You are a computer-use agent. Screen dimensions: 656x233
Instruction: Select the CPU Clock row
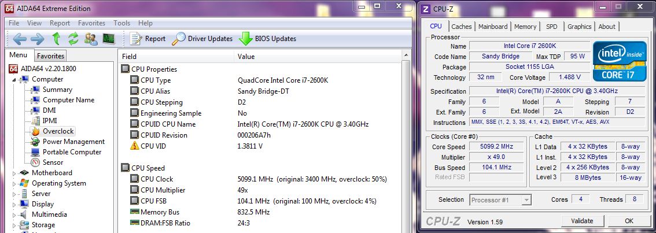(x=259, y=179)
